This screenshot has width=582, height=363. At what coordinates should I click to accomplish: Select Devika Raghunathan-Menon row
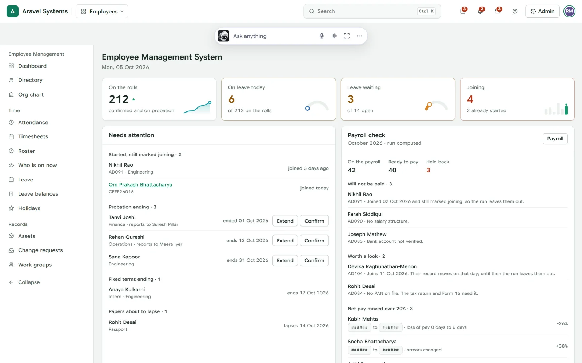click(x=458, y=270)
